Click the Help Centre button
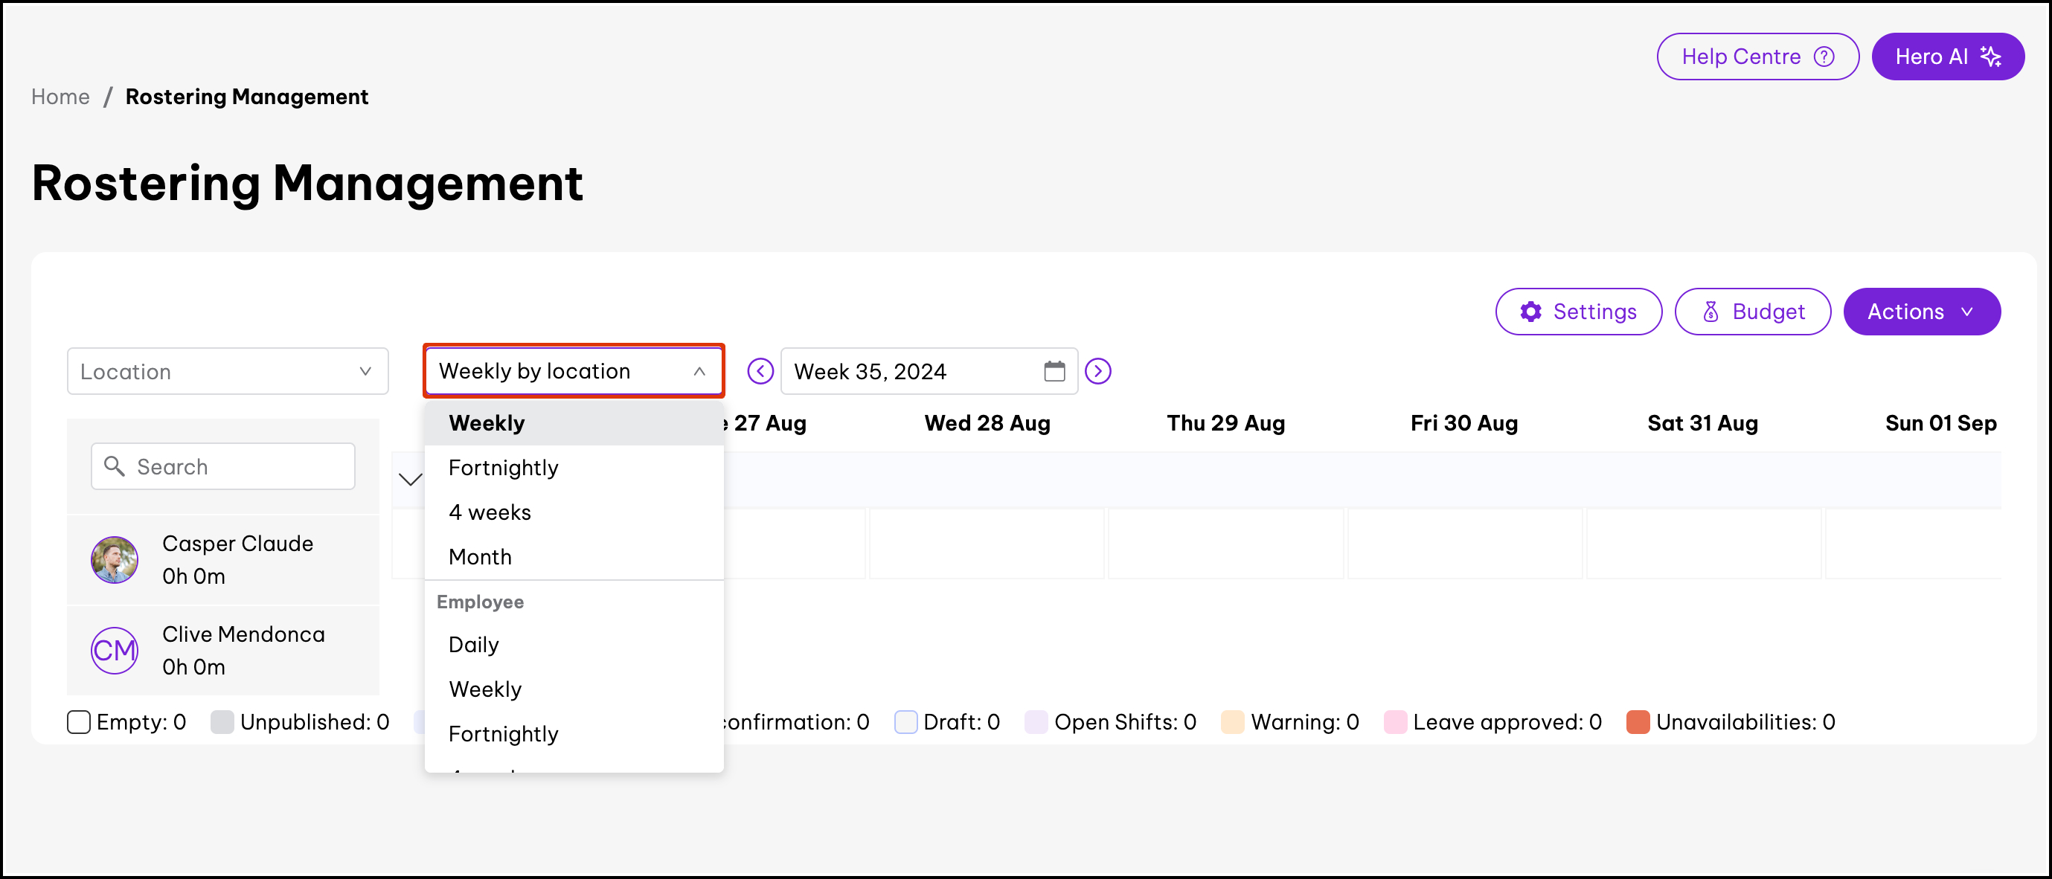This screenshot has height=879, width=2052. [1757, 57]
